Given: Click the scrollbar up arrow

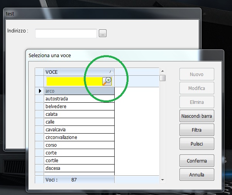Looking at the screenshot, I should click(x=163, y=71).
